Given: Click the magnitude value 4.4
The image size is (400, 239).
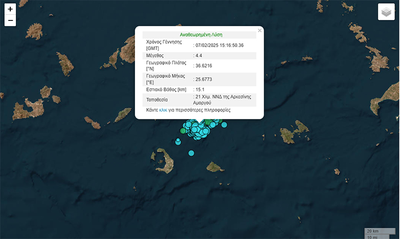Looking at the screenshot, I should click(199, 55).
